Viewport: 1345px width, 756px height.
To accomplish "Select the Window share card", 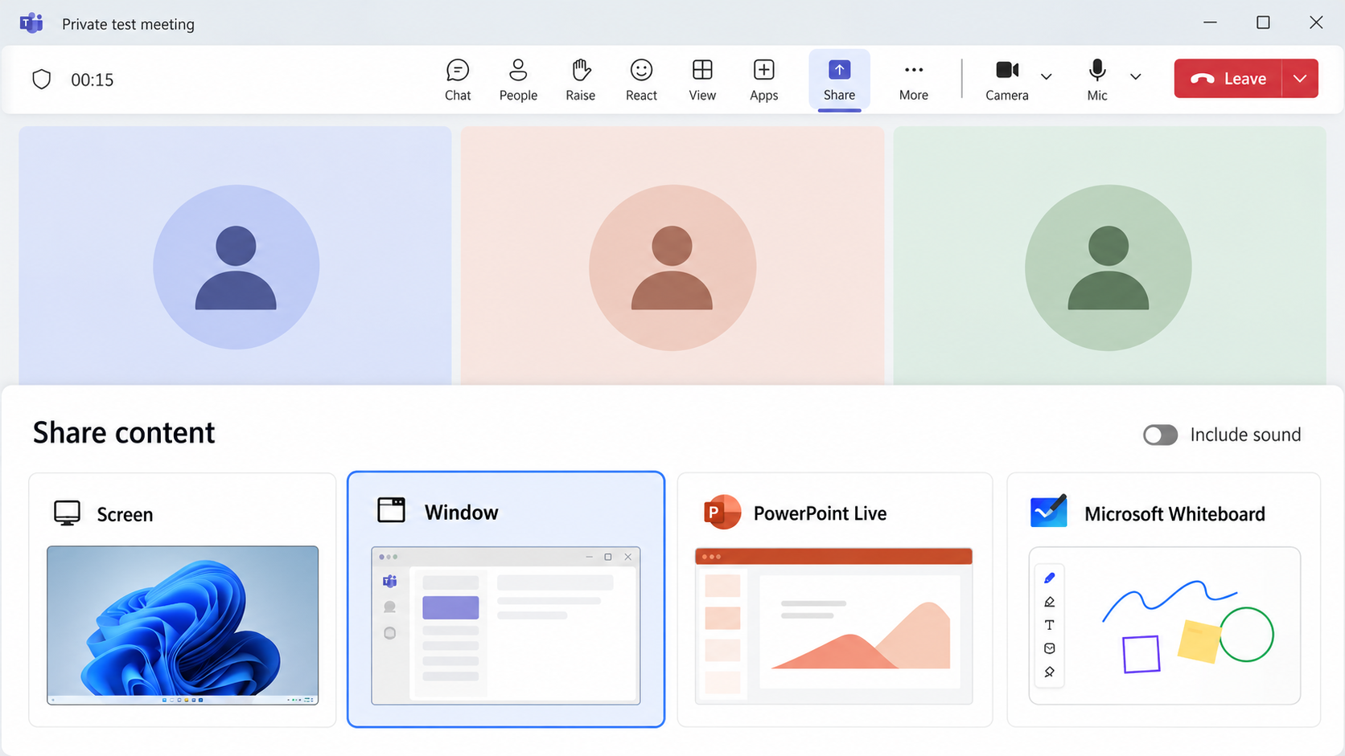I will pyautogui.click(x=506, y=599).
